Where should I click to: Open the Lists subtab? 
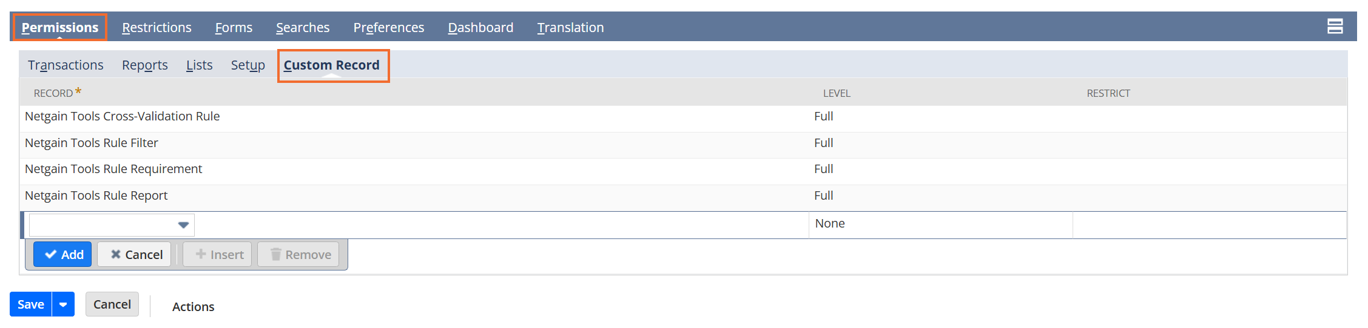coord(199,65)
